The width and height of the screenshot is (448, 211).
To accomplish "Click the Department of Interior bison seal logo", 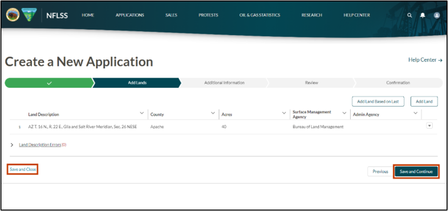I will point(12,15).
